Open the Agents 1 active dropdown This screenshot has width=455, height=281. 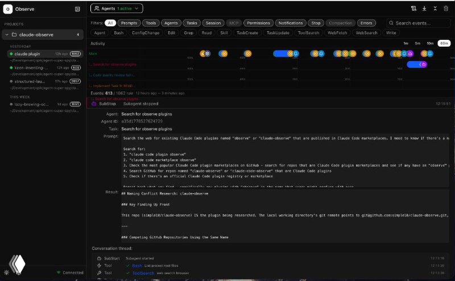tap(117, 9)
